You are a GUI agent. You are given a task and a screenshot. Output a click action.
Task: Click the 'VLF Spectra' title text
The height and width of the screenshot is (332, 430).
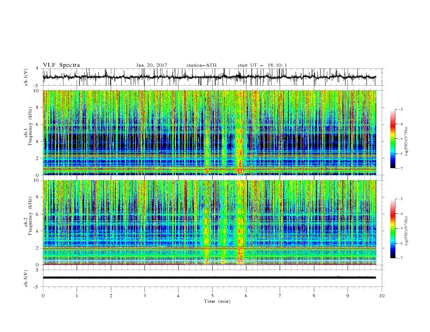61,65
